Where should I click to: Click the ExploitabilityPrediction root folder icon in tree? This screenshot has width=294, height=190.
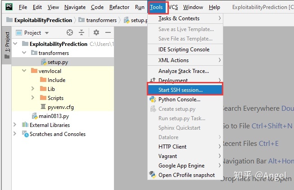click(25, 44)
